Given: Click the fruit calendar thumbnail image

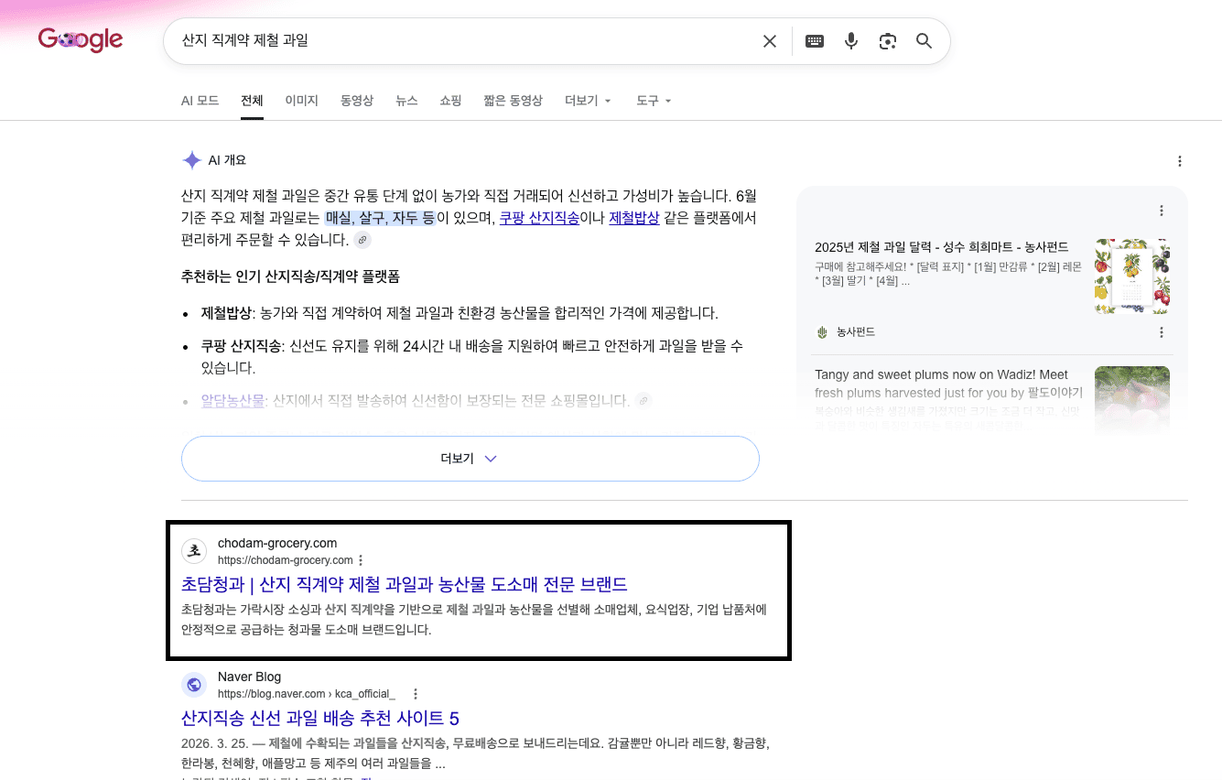Looking at the screenshot, I should tap(1132, 276).
